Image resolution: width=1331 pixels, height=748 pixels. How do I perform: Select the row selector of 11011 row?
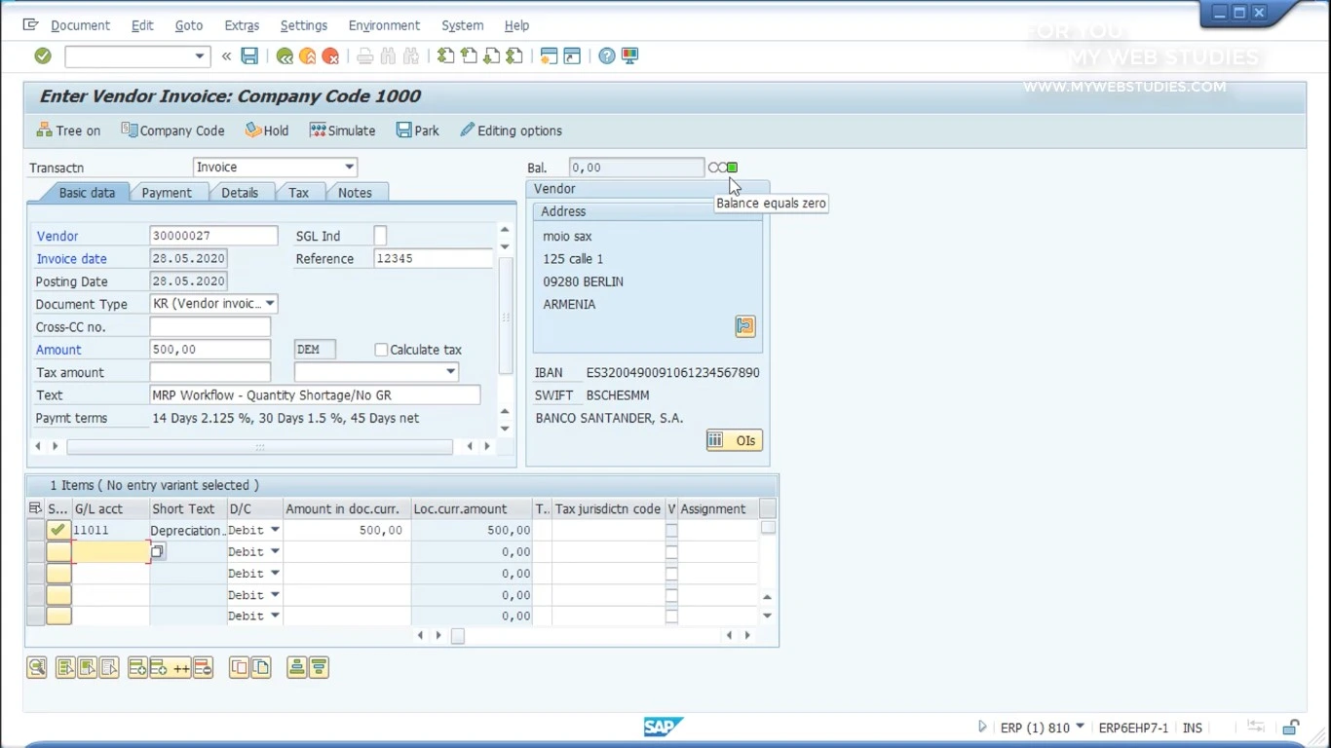coord(35,530)
